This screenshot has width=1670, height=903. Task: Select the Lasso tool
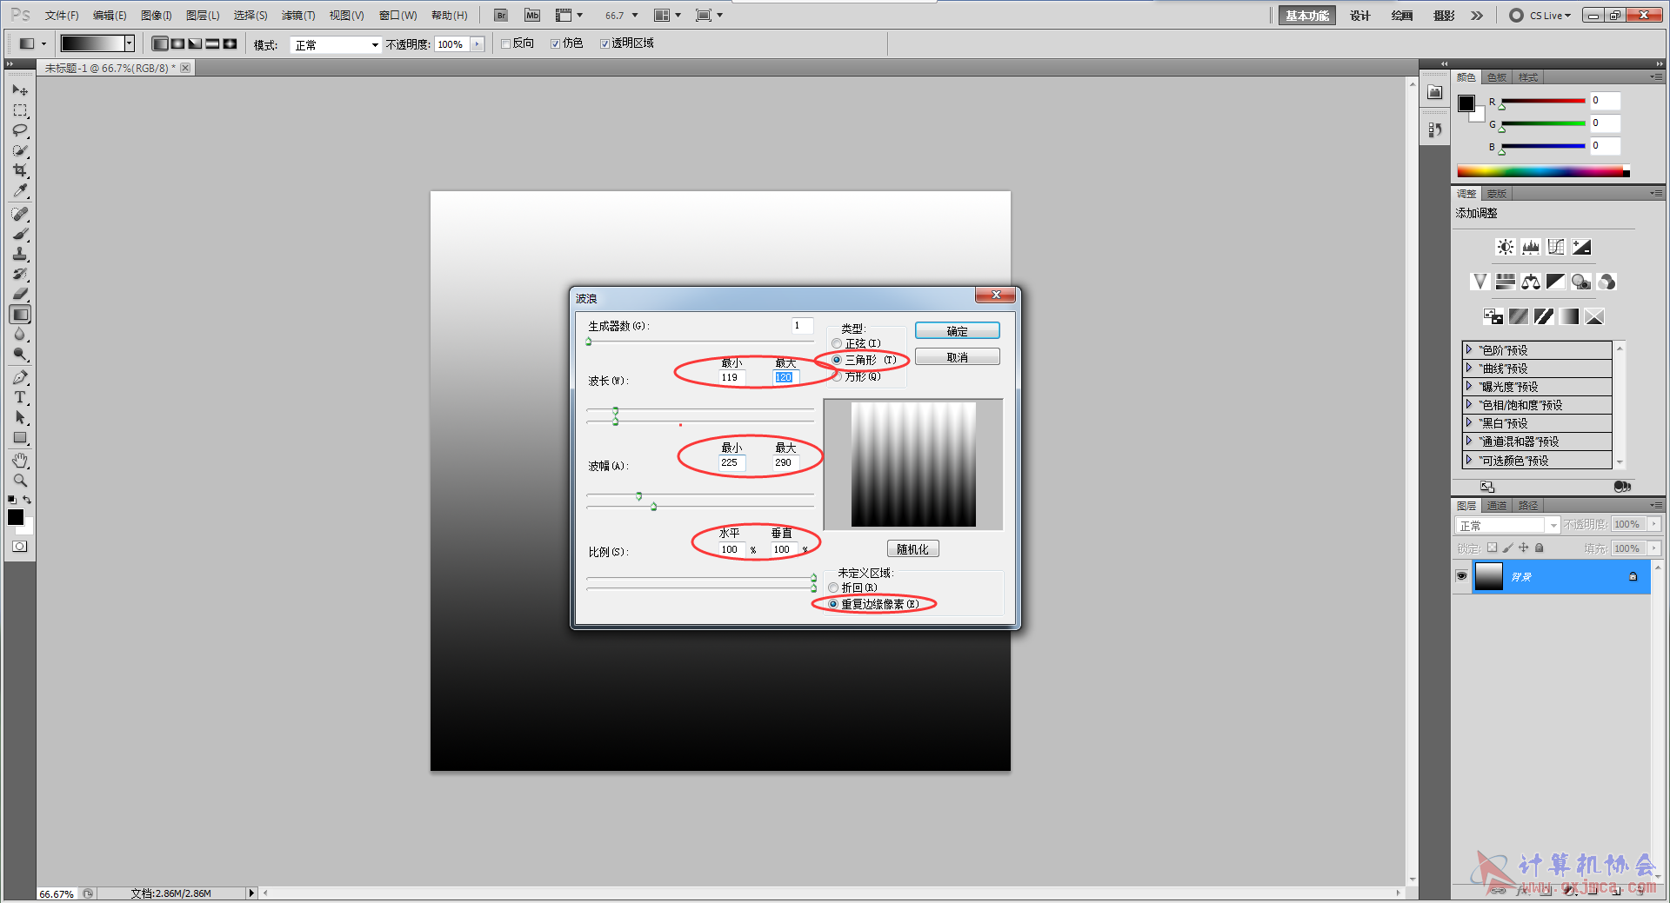click(x=19, y=130)
